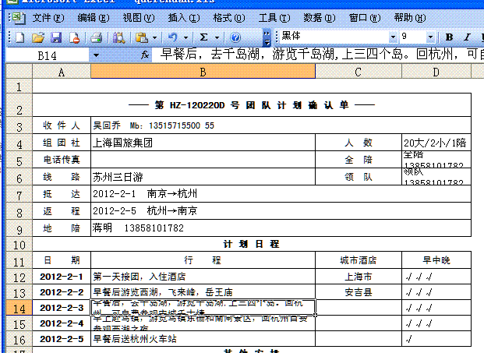Open the 帮助(H) menu
The height and width of the screenshot is (353, 484).
pyautogui.click(x=410, y=18)
